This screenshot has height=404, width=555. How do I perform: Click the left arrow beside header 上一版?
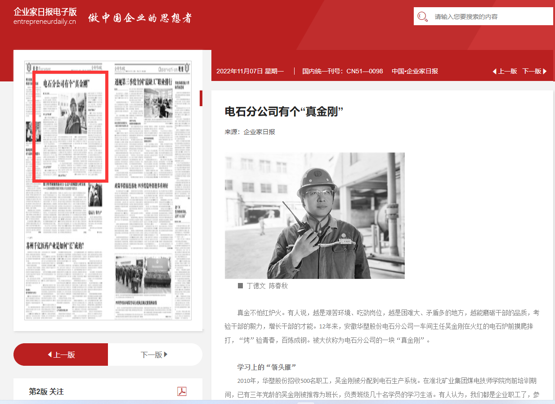(x=494, y=71)
